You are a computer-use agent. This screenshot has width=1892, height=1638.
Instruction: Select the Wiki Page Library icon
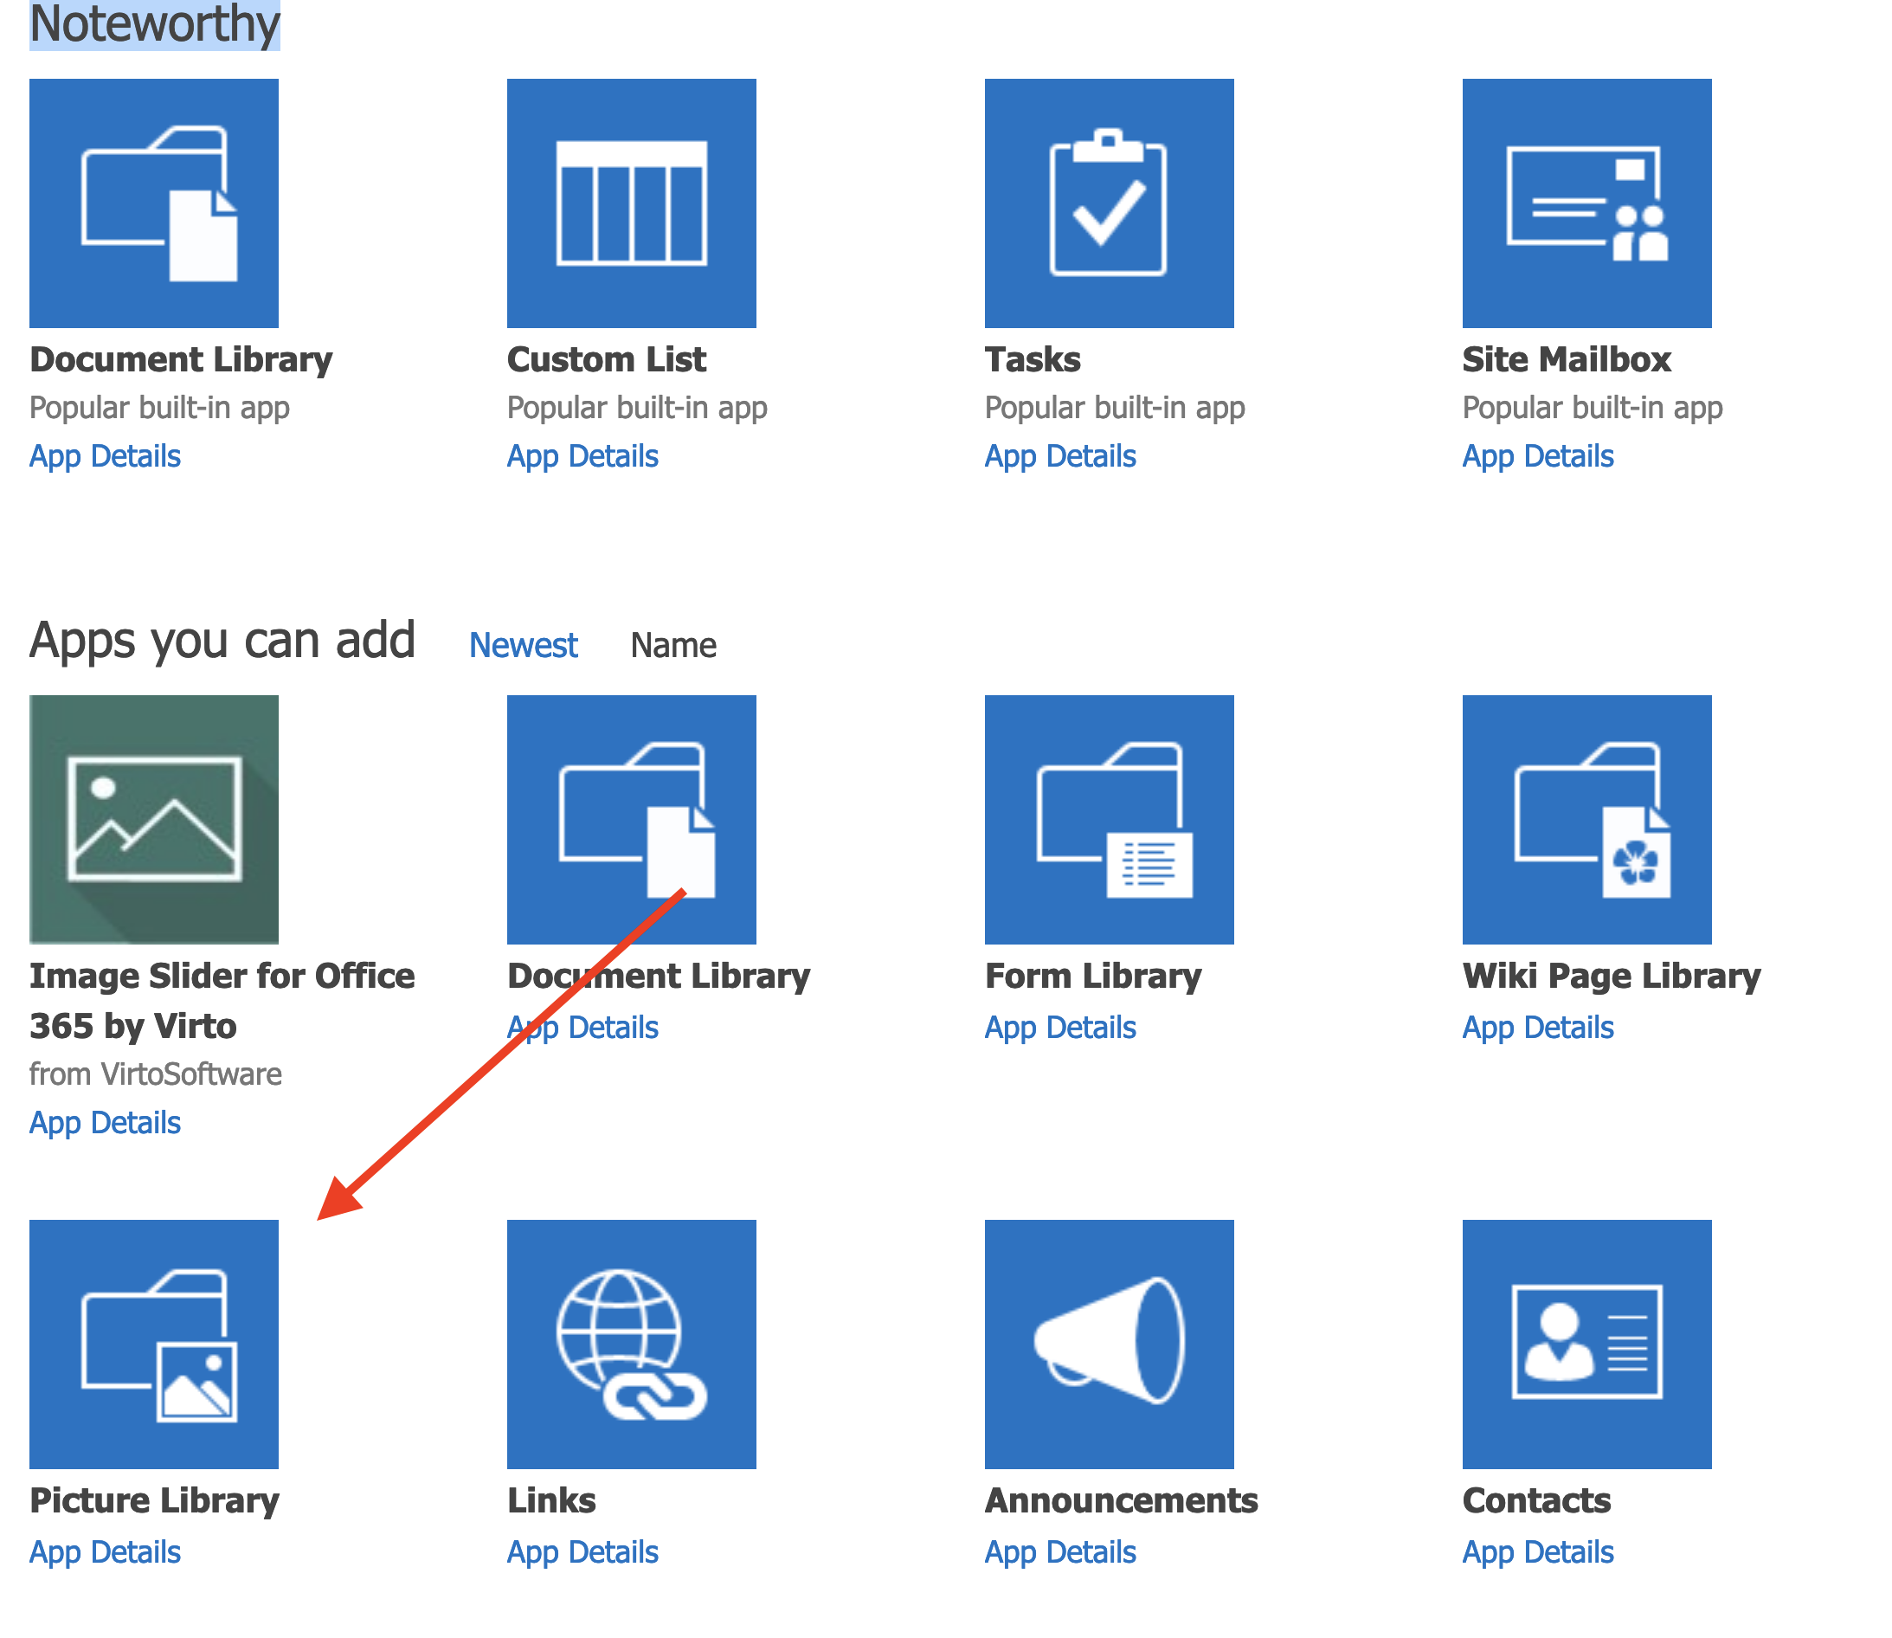pos(1586,819)
